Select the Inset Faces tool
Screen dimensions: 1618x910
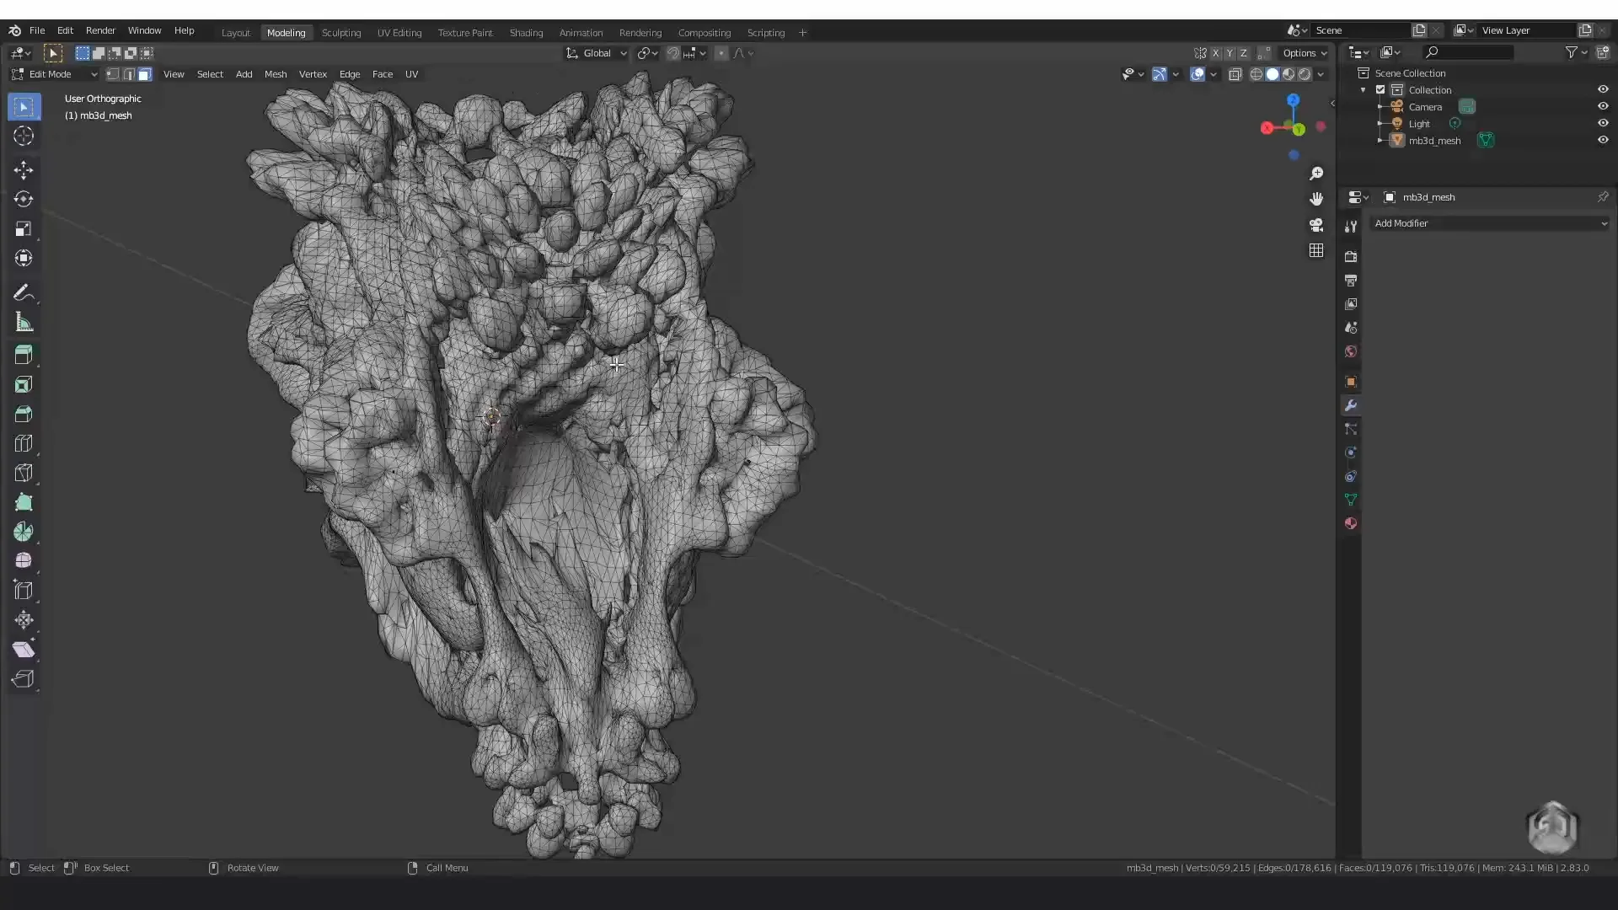(24, 384)
